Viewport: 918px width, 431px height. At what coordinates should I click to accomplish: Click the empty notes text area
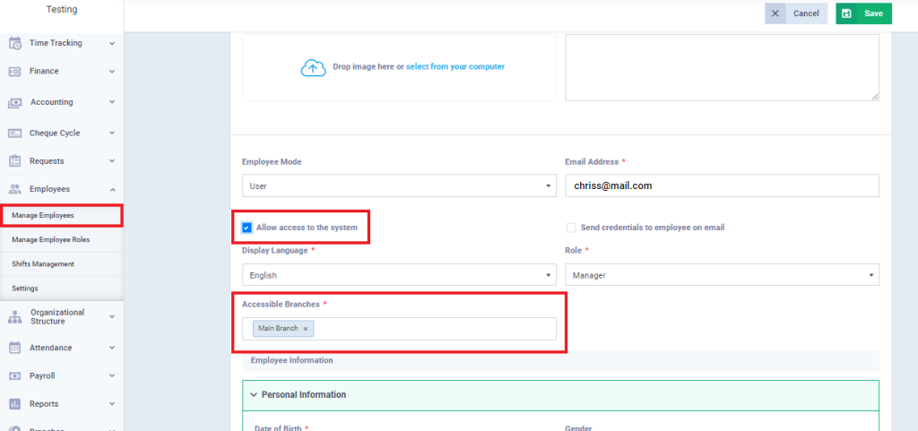tap(723, 68)
